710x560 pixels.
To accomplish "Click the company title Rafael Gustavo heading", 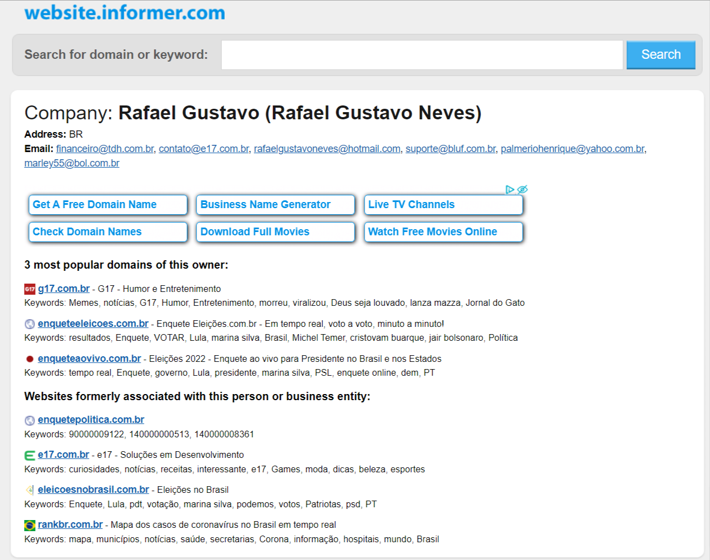I will pyautogui.click(x=253, y=113).
